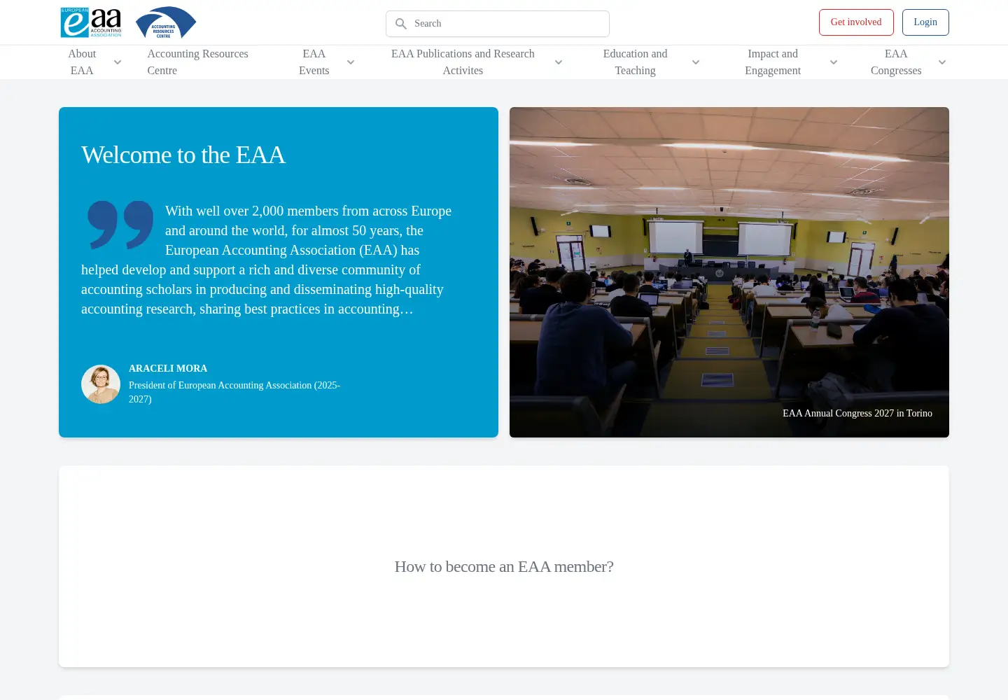The width and height of the screenshot is (1008, 700).
Task: Open the Impact and Engagement menu
Action: 773,62
